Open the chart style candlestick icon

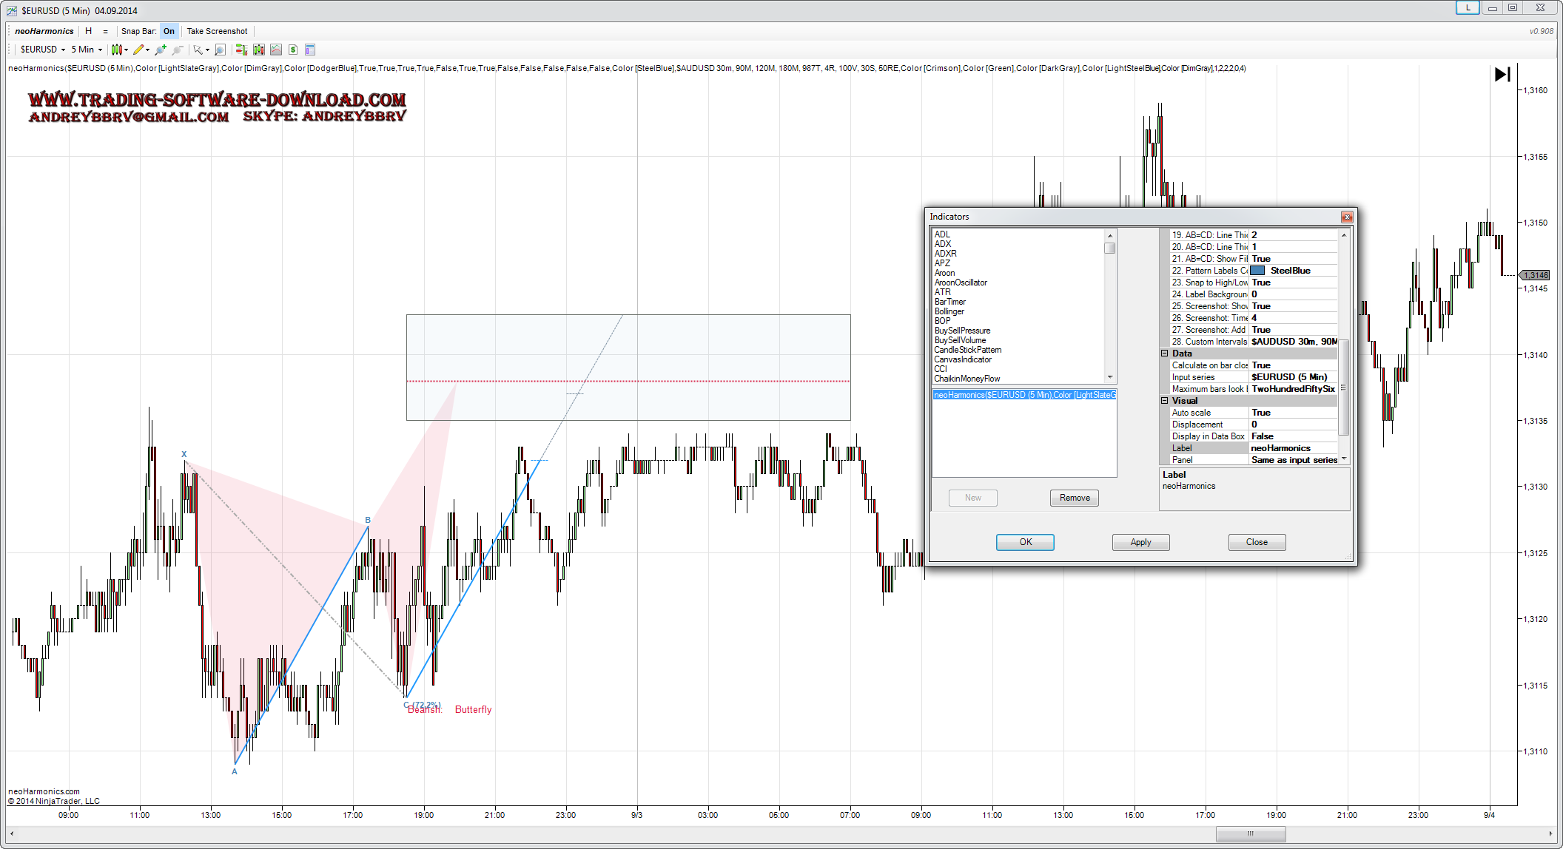tap(117, 50)
